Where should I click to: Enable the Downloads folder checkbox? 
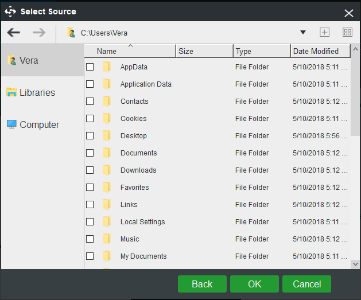(x=90, y=170)
